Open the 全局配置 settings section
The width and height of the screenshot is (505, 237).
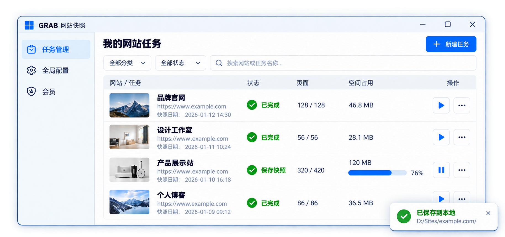click(56, 70)
